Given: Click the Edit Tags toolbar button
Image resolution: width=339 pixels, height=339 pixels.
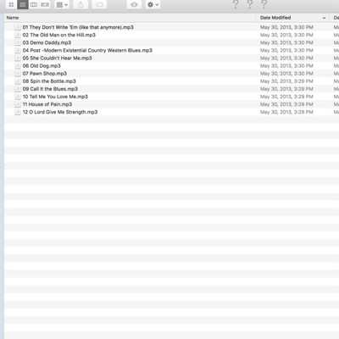Looking at the screenshot, I should coord(99,4).
